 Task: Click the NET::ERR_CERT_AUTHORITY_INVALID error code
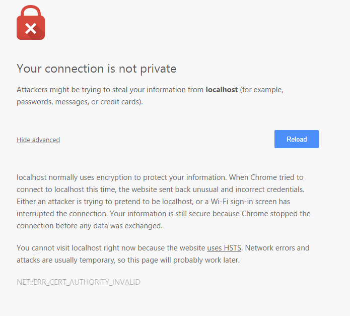click(x=79, y=282)
